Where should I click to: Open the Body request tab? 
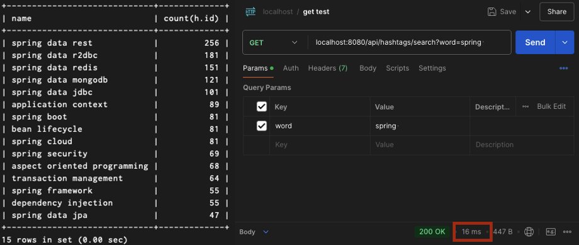[x=368, y=68]
